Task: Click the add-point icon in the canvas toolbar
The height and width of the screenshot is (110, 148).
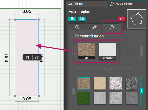Action: tap(37, 57)
